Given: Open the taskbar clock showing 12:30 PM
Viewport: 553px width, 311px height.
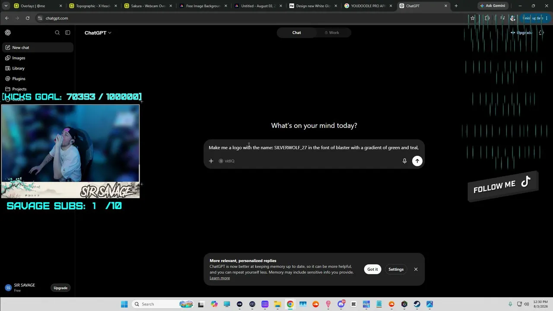Looking at the screenshot, I should point(540,304).
